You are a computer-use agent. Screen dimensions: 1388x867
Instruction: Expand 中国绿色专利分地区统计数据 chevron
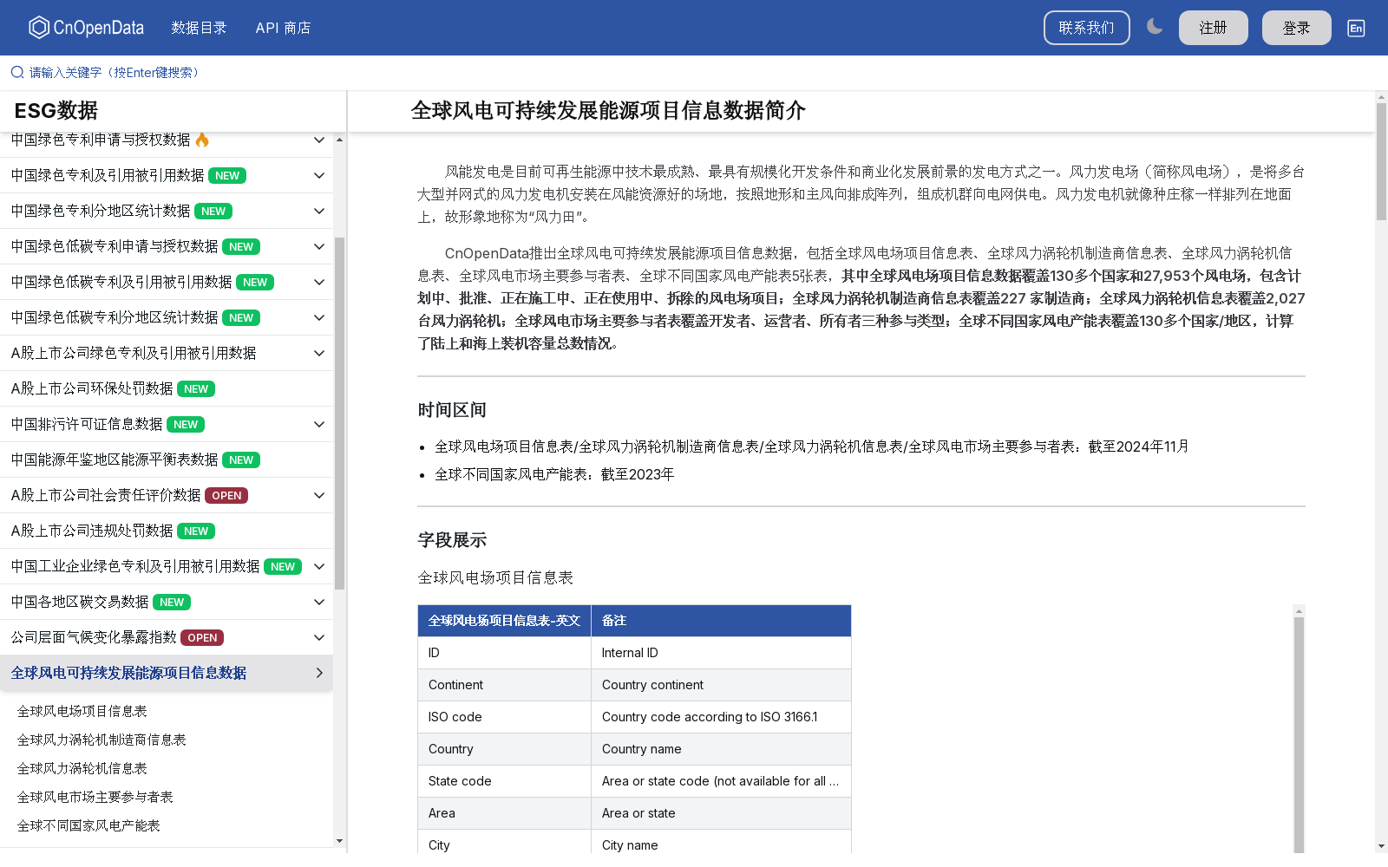click(319, 211)
